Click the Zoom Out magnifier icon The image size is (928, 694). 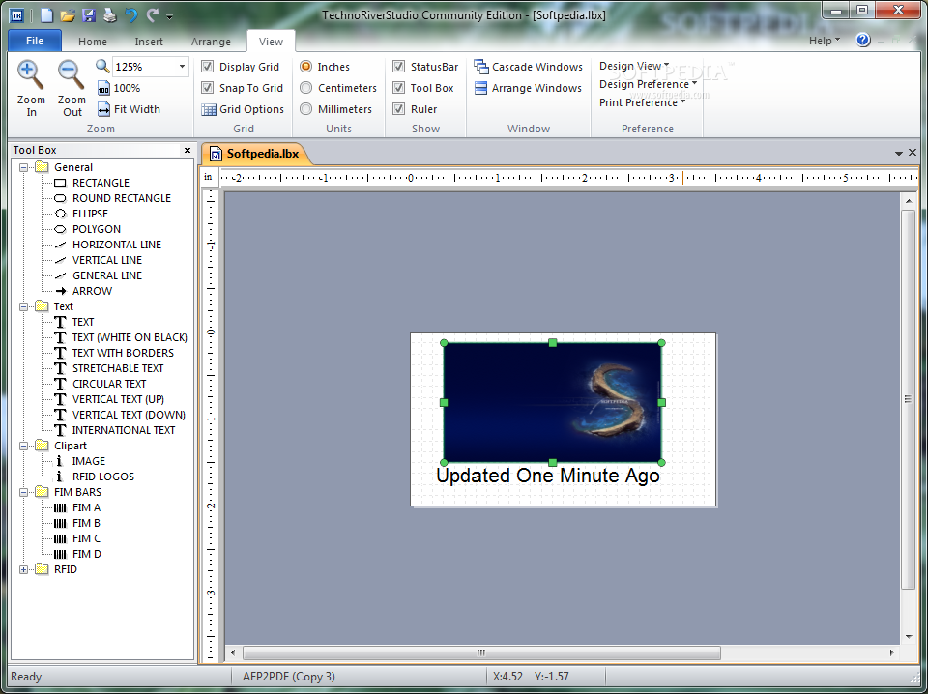point(71,75)
